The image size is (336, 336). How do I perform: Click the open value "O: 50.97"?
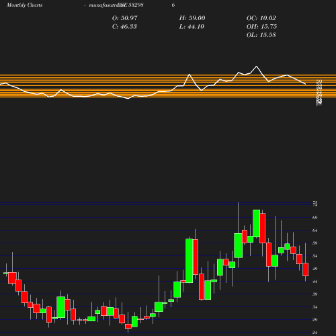coord(125,18)
